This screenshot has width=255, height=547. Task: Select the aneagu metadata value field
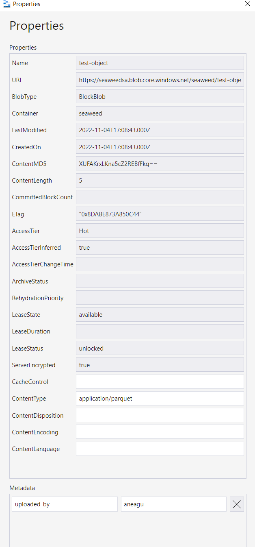click(173, 504)
